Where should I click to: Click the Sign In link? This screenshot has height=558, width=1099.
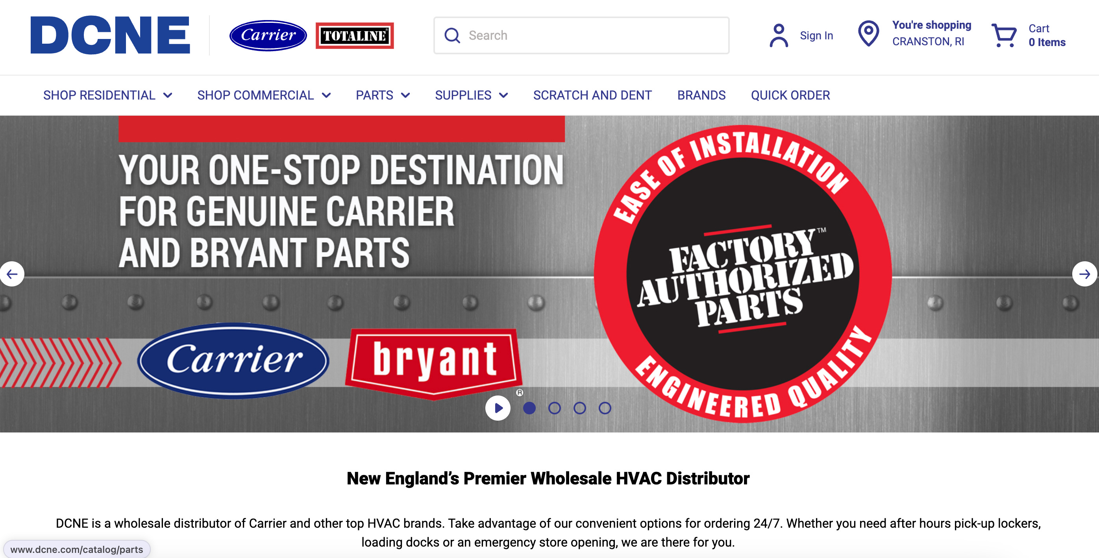[x=816, y=35]
